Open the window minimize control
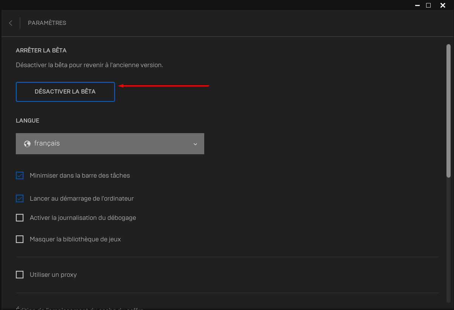The width and height of the screenshot is (454, 310). click(417, 5)
